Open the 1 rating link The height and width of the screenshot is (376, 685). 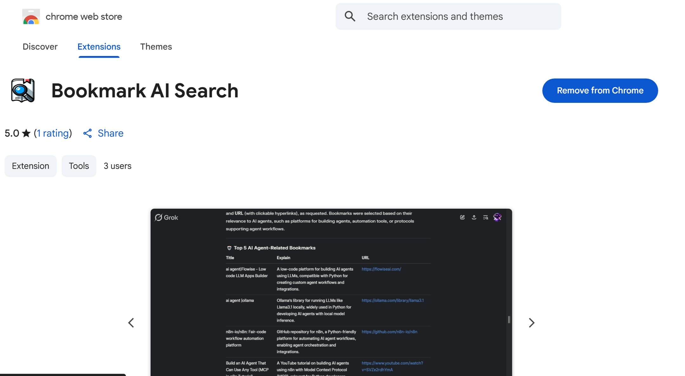pos(53,133)
